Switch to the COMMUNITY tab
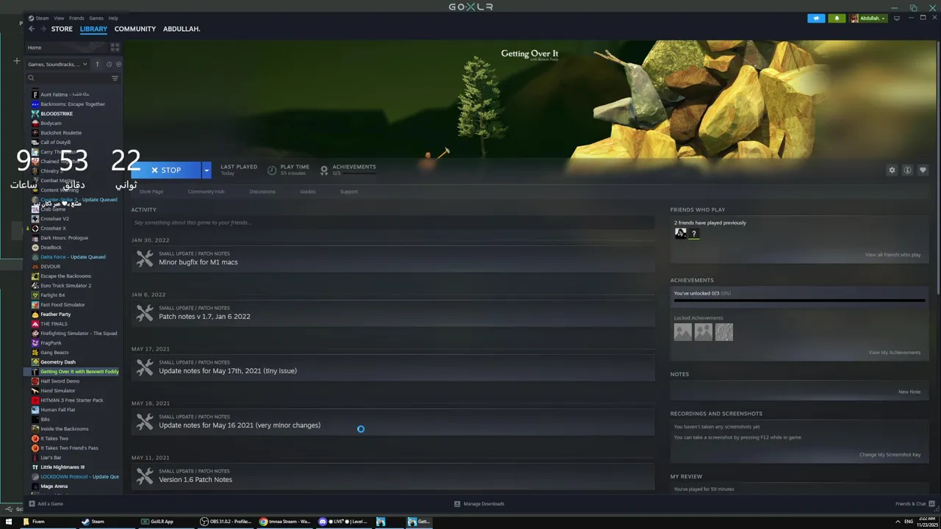Screen dimensions: 941x529 (135, 29)
